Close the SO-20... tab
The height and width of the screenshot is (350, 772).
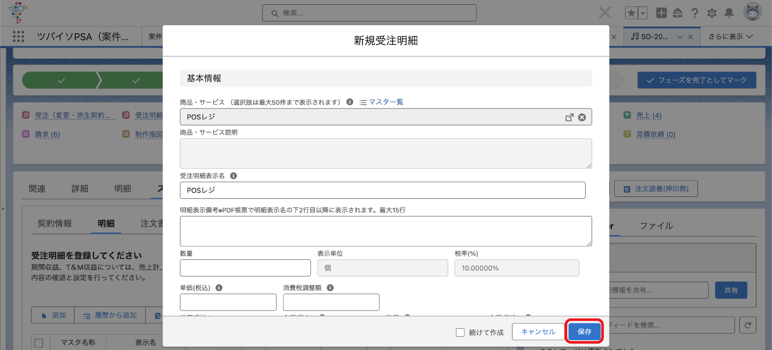click(690, 37)
